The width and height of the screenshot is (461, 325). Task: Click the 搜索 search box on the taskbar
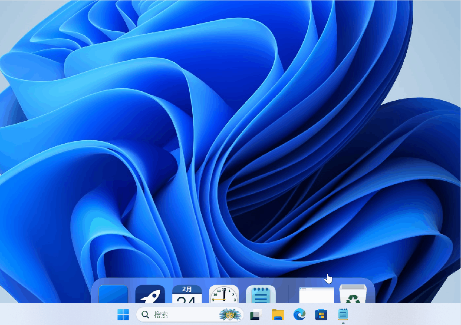(190, 315)
